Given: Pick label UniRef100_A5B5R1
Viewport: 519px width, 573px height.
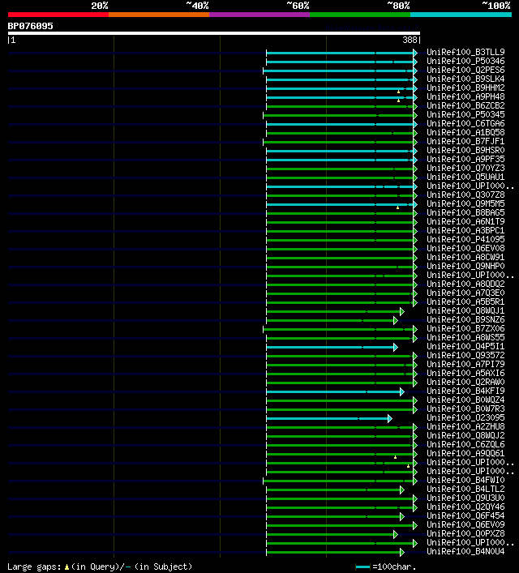Looking at the screenshot, I should pos(465,301).
